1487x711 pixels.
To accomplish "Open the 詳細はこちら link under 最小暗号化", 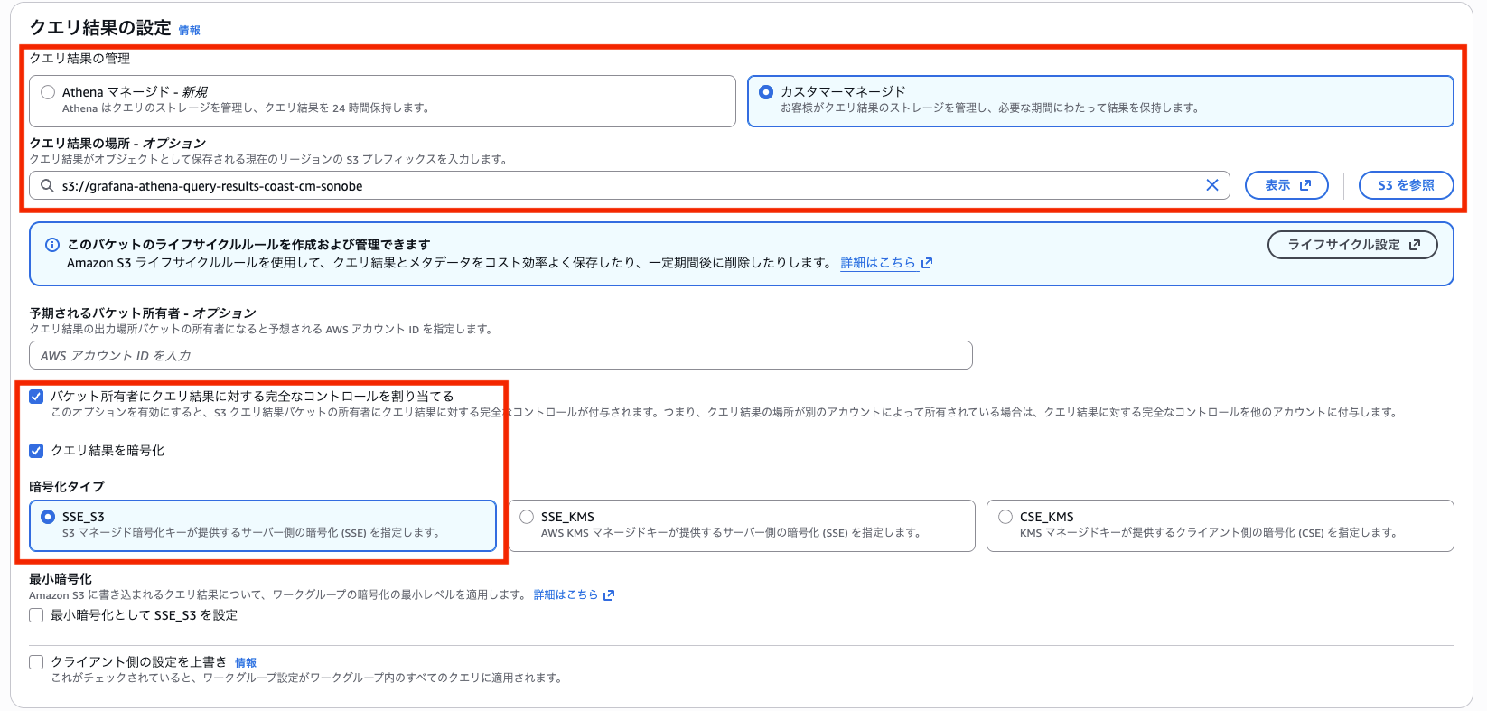I will pyautogui.click(x=574, y=594).
